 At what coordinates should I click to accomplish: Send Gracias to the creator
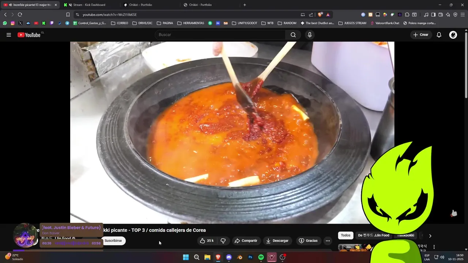pyautogui.click(x=308, y=241)
